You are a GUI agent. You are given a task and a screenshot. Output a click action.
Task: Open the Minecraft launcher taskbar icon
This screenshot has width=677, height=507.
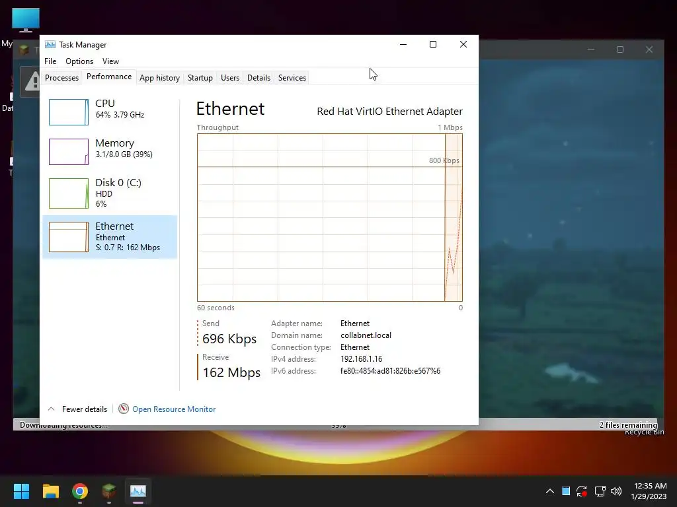[x=109, y=491]
